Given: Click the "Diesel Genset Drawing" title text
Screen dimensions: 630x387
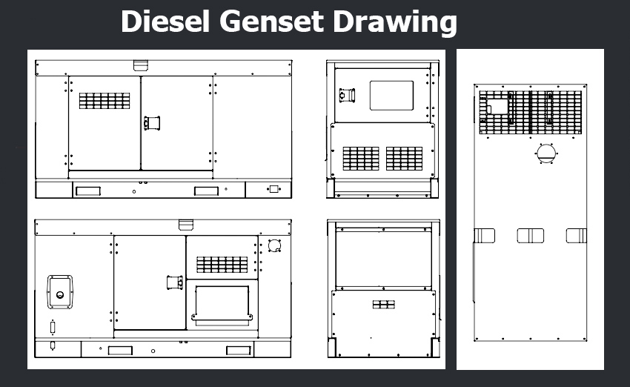Looking at the screenshot, I should (x=289, y=21).
